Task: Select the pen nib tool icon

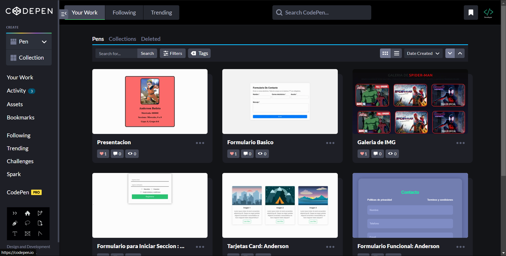Action: pos(15,223)
